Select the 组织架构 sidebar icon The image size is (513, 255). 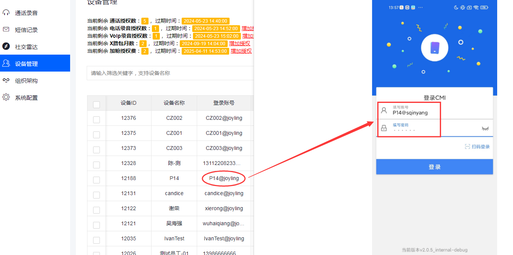(6, 80)
